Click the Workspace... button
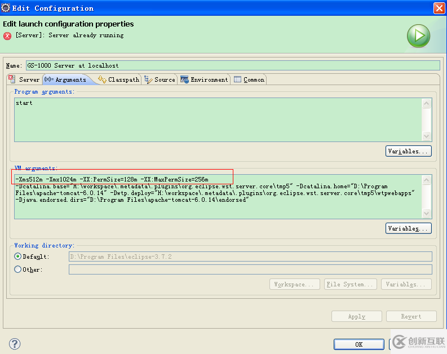This screenshot has height=354, width=447. coord(294,284)
